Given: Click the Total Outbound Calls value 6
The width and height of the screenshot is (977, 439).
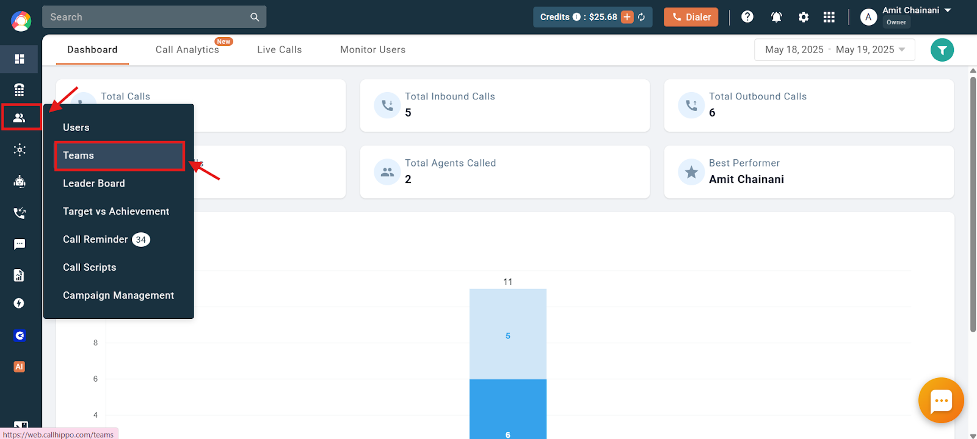Looking at the screenshot, I should [712, 113].
